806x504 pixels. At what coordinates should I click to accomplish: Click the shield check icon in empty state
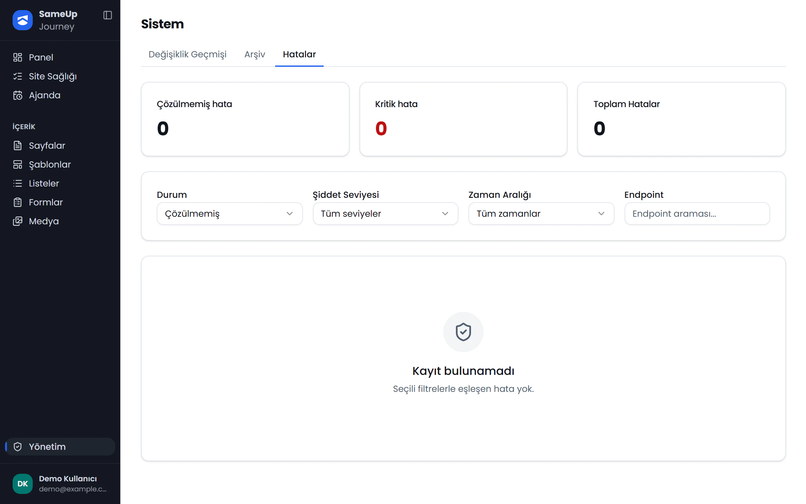click(x=463, y=332)
